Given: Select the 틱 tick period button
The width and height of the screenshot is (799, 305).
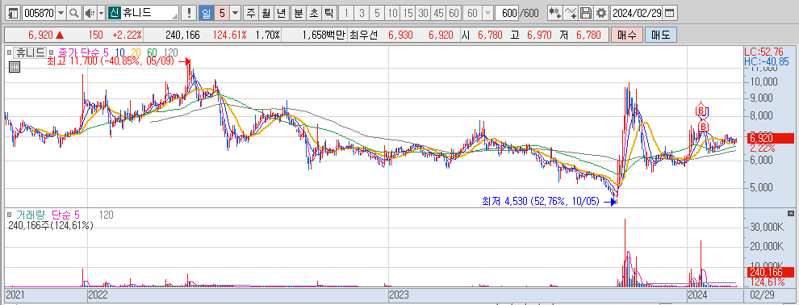Looking at the screenshot, I should coord(329,13).
